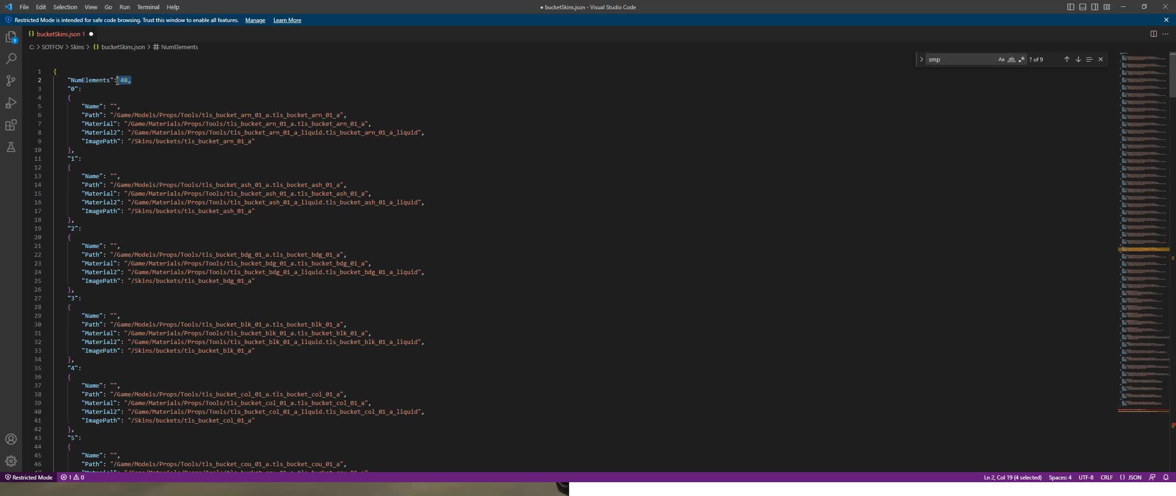Open Run and Debug view
Viewport: 1176px width, 496px height.
pos(11,103)
